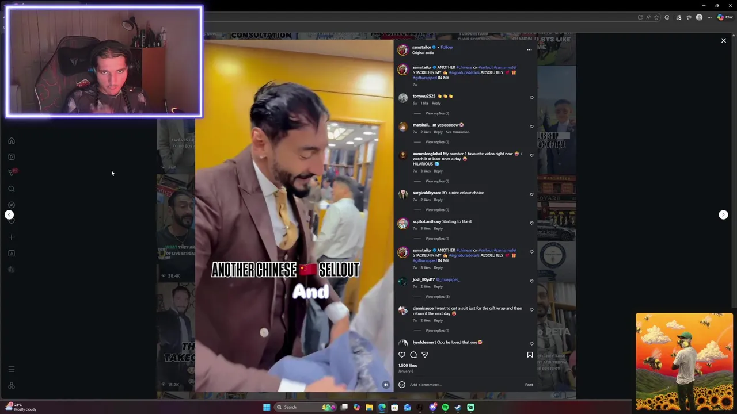Expand replies under dannisauce's comment
737x414 pixels.
pyautogui.click(x=437, y=331)
